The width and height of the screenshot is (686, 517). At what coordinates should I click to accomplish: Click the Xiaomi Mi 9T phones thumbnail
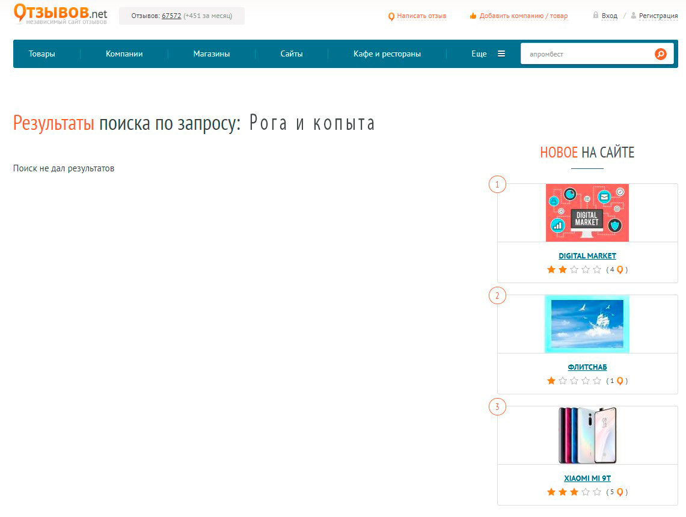(587, 435)
